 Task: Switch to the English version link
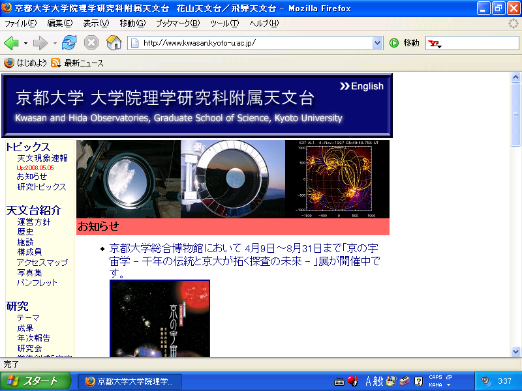(x=361, y=86)
